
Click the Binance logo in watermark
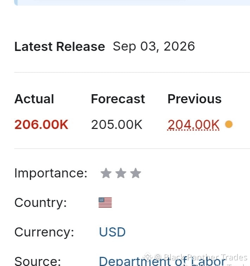(147, 257)
